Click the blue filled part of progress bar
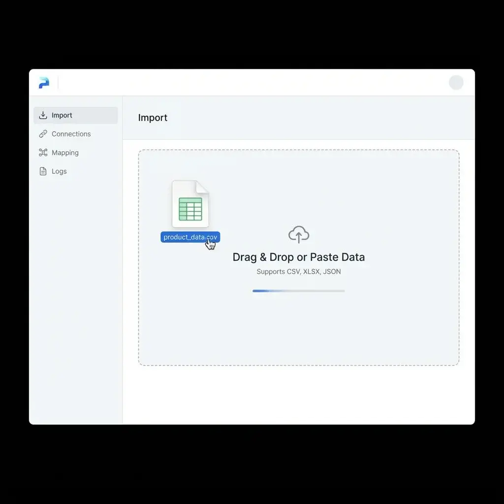 point(262,291)
